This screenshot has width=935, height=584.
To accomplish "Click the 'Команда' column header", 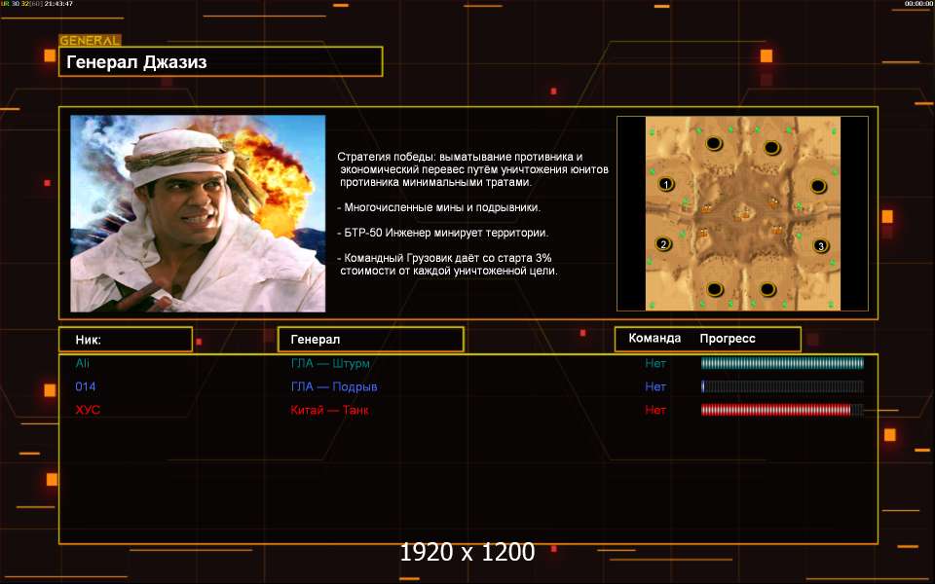I will click(x=654, y=339).
